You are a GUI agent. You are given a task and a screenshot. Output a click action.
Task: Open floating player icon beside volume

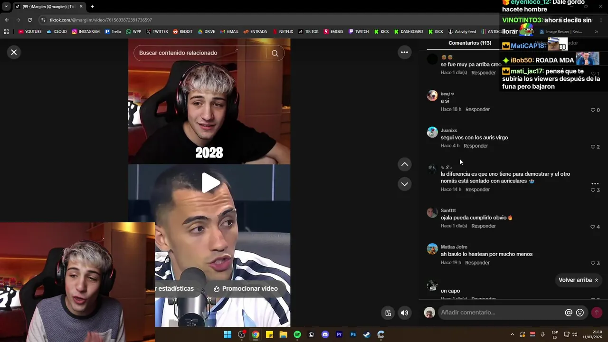point(388,313)
